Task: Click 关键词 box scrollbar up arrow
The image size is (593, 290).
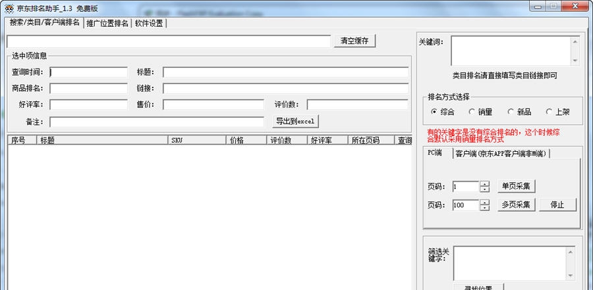Action: coord(575,41)
